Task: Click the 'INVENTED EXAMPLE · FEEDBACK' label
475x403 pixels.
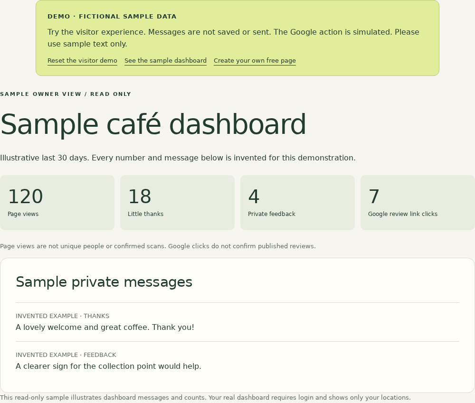Action: point(66,355)
